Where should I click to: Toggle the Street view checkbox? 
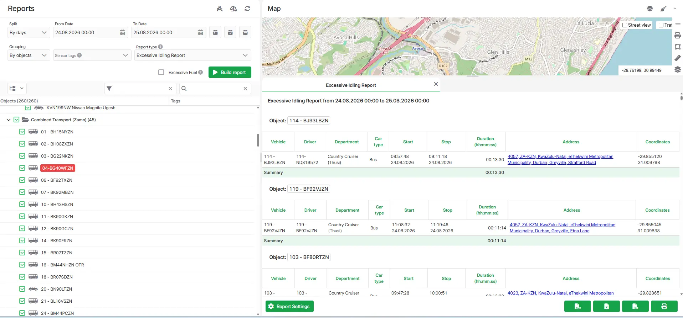(x=625, y=25)
